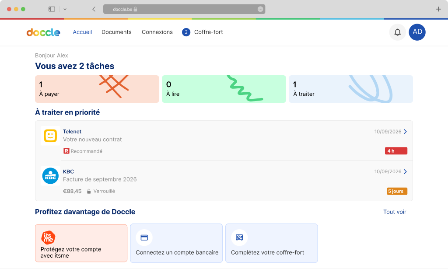The height and width of the screenshot is (269, 448).
Task: Open the Documents menu item
Action: (x=116, y=32)
